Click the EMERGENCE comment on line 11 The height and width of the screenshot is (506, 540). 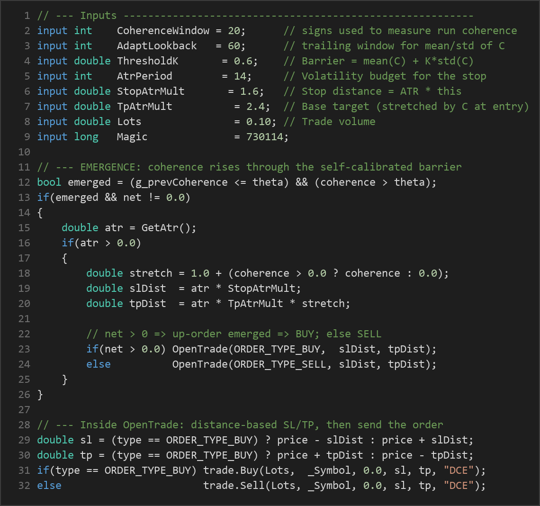(249, 167)
